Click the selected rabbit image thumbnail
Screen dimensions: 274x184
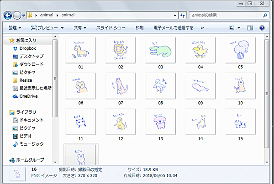81,154
